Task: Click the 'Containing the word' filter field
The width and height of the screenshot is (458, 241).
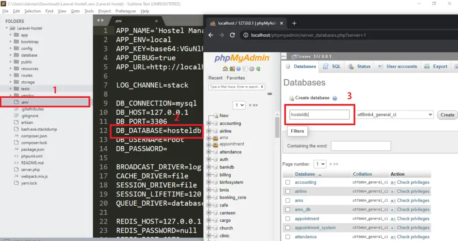Action: click(x=360, y=146)
